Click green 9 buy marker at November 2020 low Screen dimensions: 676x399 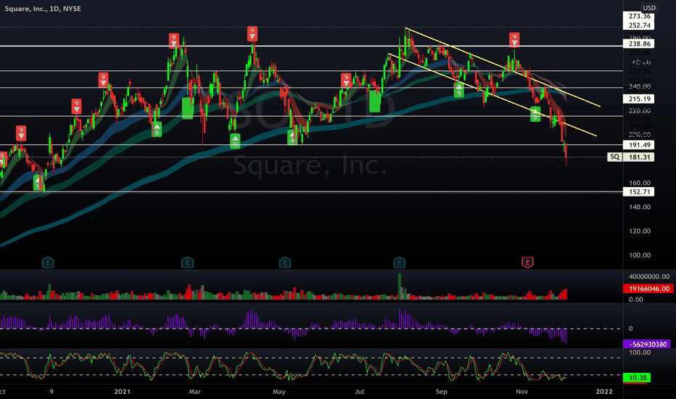(38, 182)
